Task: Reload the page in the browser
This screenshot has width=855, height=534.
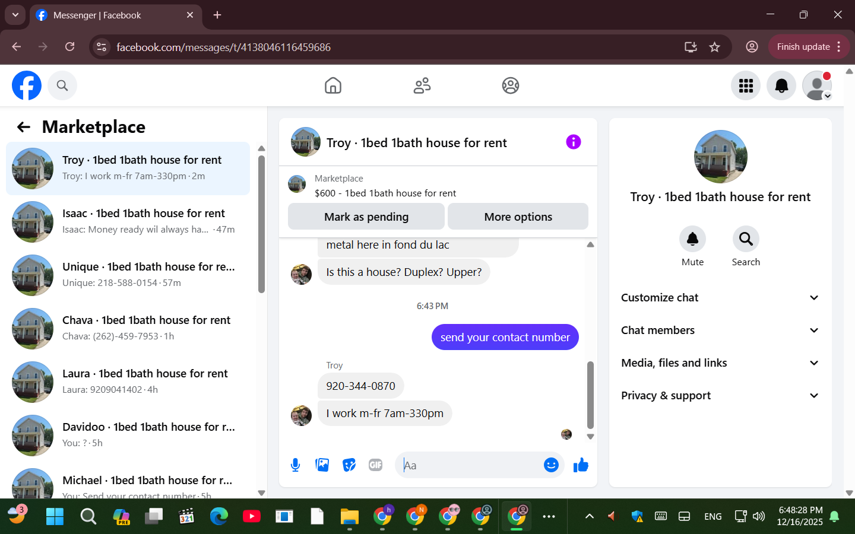Action: point(70,47)
